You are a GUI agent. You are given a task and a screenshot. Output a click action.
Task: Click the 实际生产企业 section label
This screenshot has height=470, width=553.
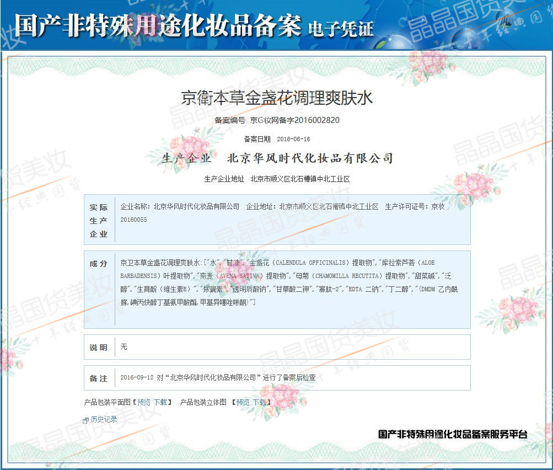98,221
